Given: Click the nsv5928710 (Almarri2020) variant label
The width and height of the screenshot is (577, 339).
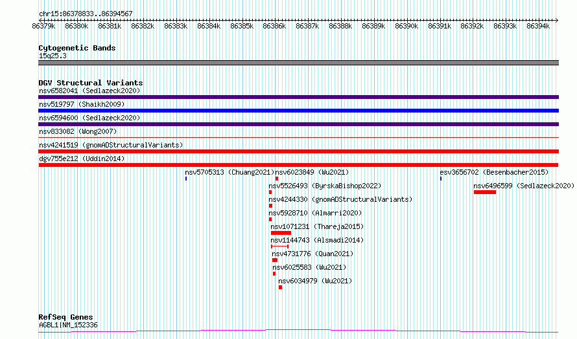Looking at the screenshot, I should pos(315,213).
